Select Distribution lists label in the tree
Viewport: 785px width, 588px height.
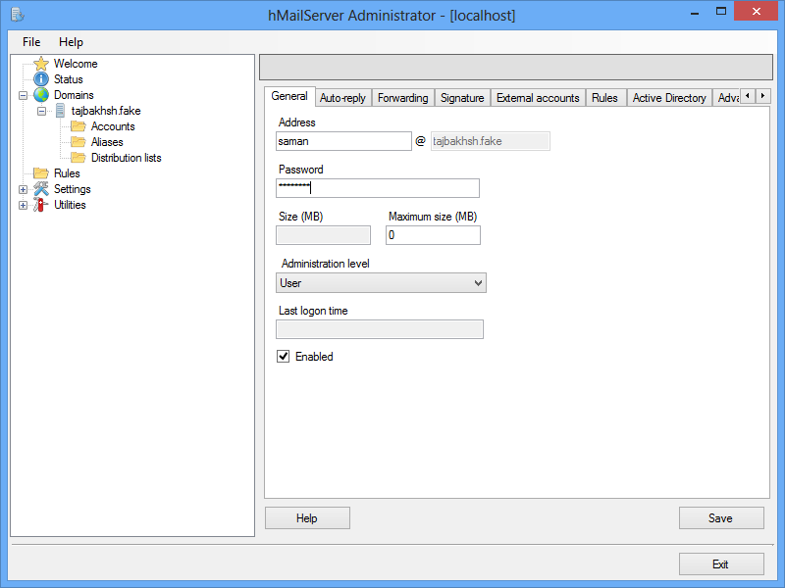127,158
